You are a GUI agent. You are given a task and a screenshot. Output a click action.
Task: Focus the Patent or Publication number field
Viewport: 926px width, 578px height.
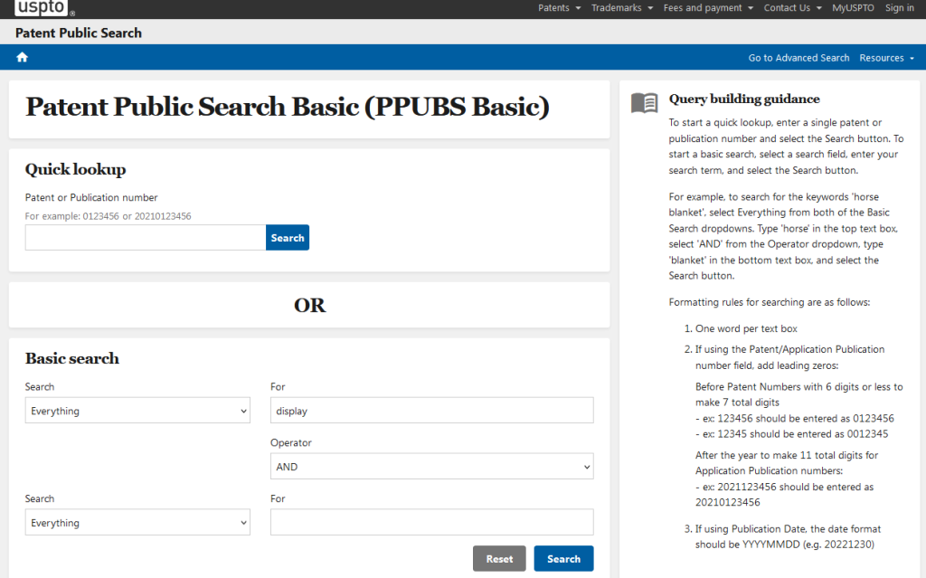click(x=146, y=238)
